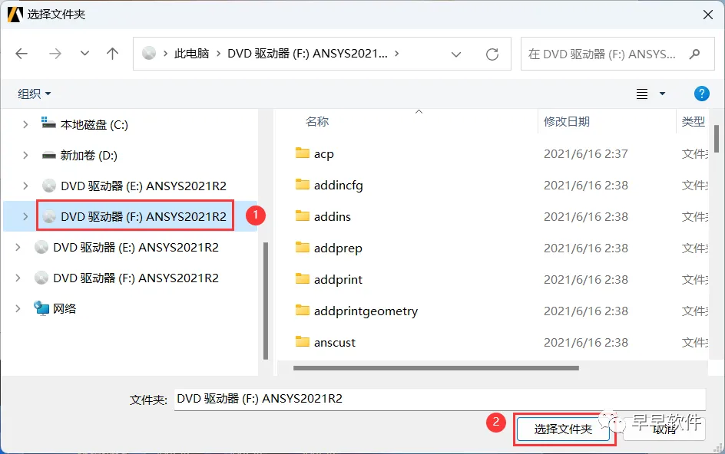Screen dimensions: 725x454
Task: Confirm with the 选择文件夹 button
Action: (x=563, y=429)
